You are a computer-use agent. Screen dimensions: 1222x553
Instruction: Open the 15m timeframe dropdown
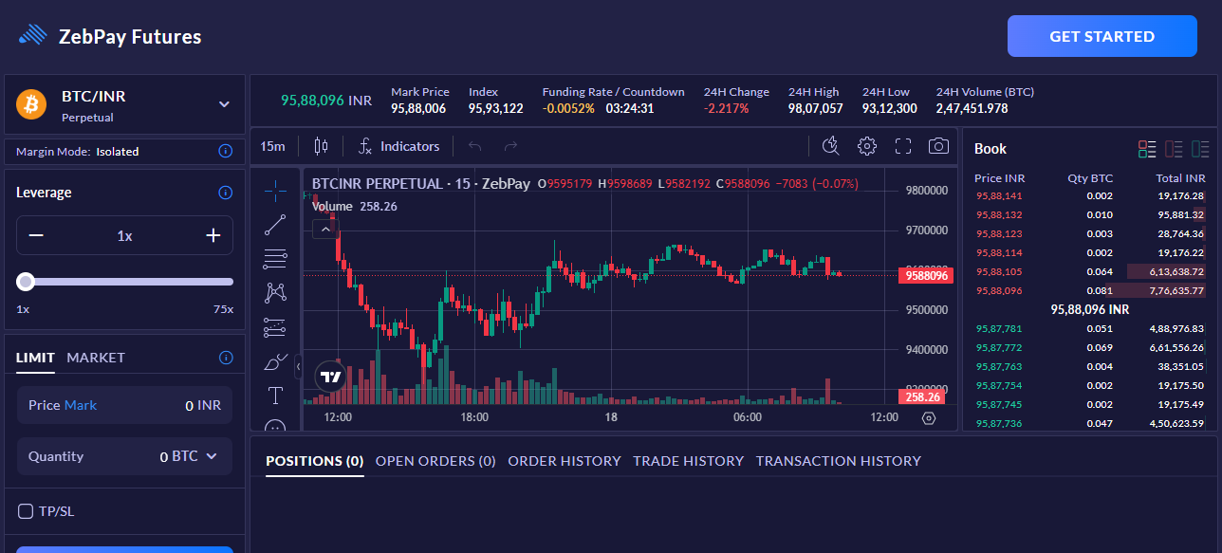tap(272, 146)
